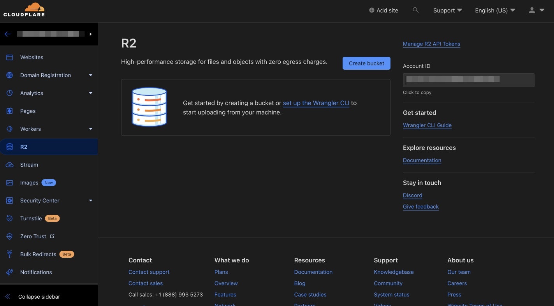Click the Notifications megaphone icon
Image resolution: width=554 pixels, height=306 pixels.
(10, 272)
